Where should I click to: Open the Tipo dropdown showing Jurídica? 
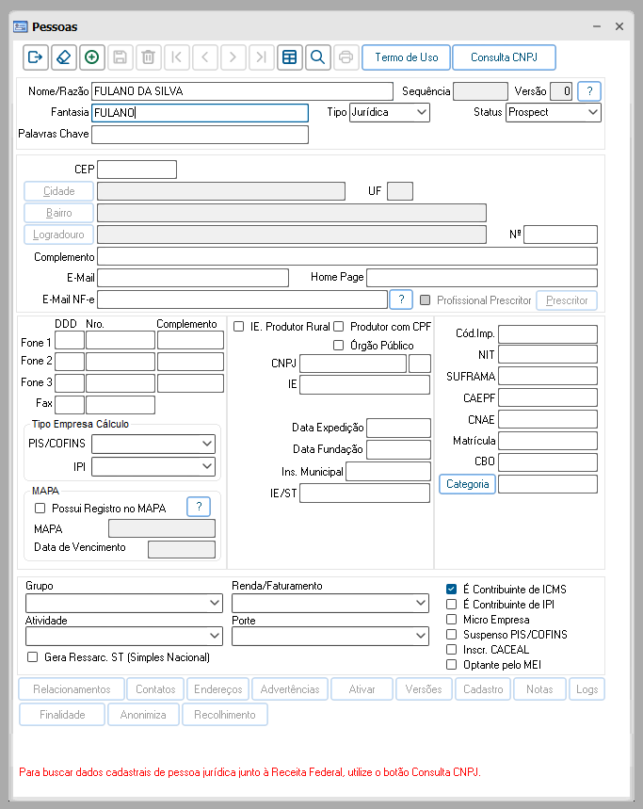coord(390,112)
